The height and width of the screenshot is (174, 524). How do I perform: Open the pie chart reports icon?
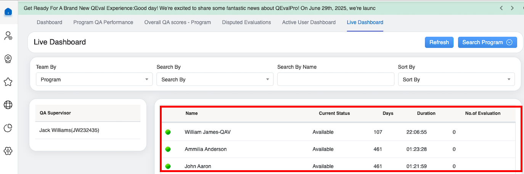8,128
